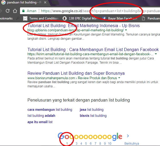Open 'Bayar Iklan Facebook' bookmark
This screenshot has height=146, width=160.
[123, 18]
